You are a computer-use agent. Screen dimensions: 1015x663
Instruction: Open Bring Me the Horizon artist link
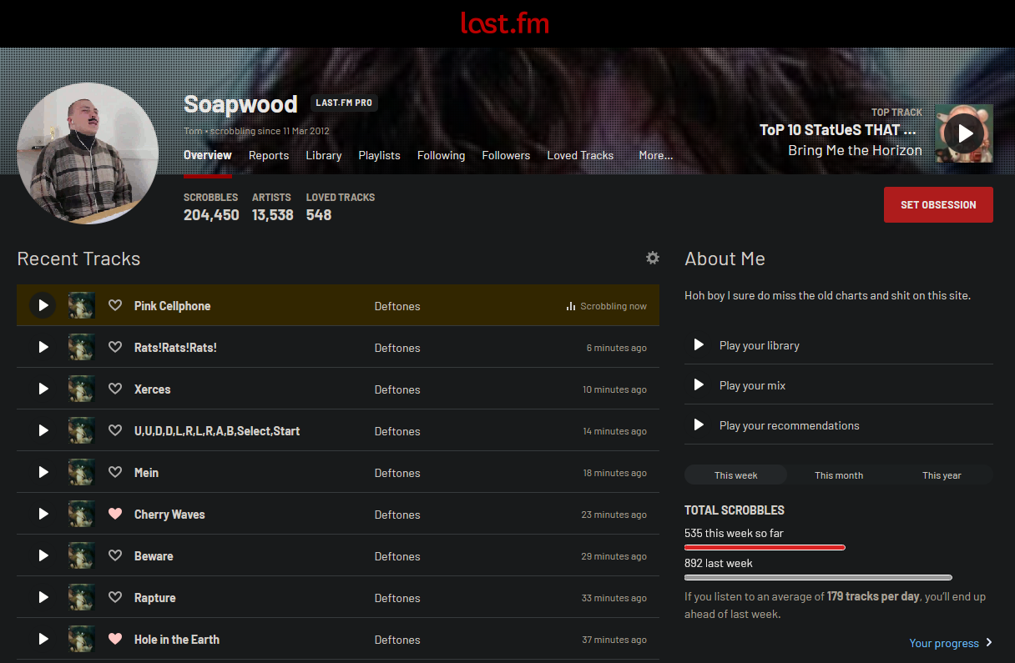click(x=855, y=150)
